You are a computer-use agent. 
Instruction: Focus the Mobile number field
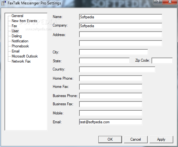111,113
